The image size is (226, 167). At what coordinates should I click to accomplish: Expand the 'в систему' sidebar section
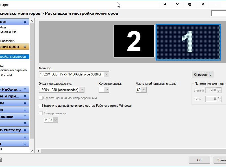pos(25,130)
